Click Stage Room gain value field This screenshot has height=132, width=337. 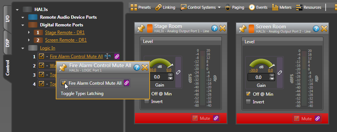(157, 77)
